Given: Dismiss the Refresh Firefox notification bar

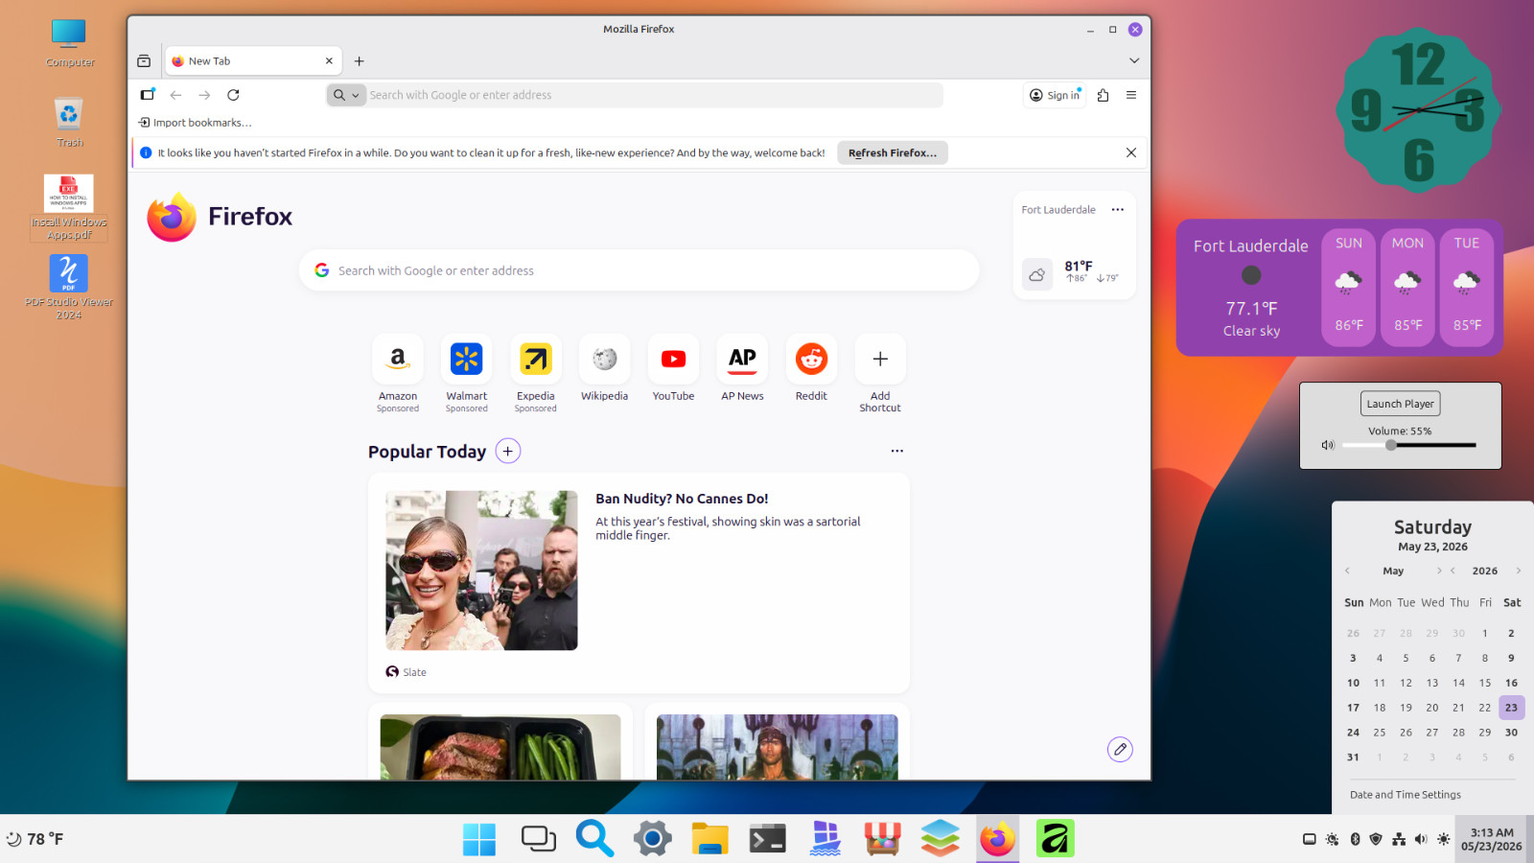Looking at the screenshot, I should [1131, 152].
